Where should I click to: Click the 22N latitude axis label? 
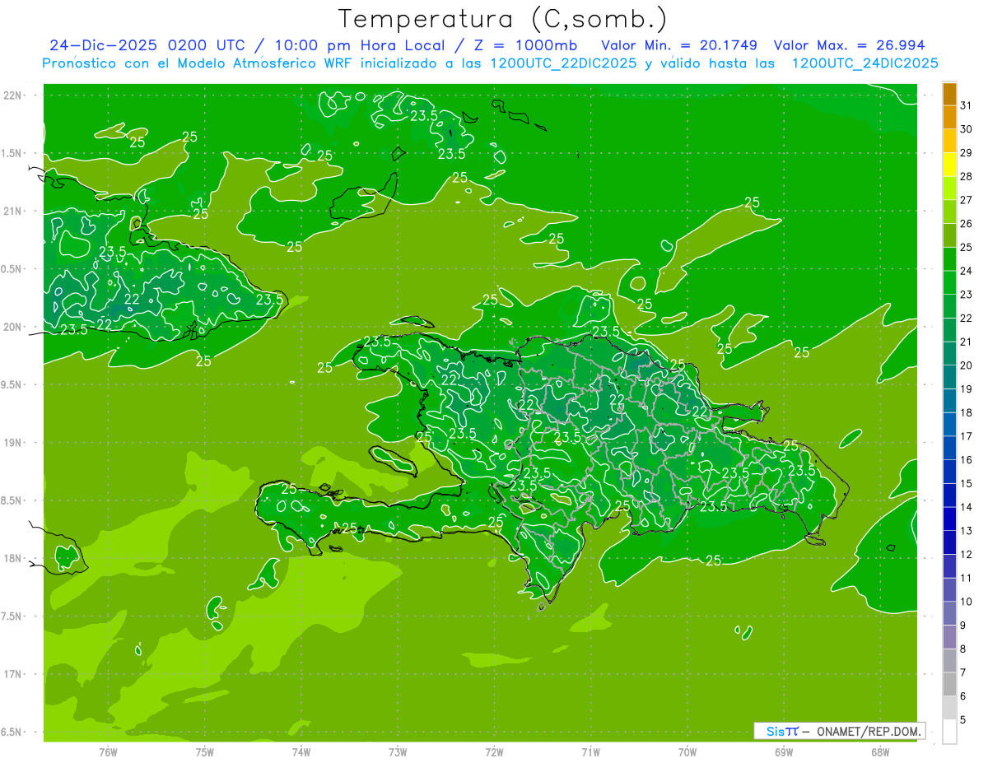(12, 95)
